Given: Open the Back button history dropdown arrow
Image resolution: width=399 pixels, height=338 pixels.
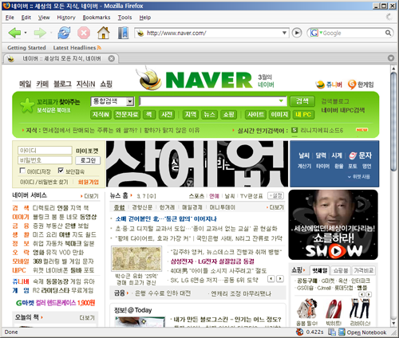Looking at the screenshot, I should [x=26, y=33].
